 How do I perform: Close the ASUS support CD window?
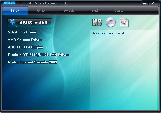pyautogui.click(x=153, y=3)
